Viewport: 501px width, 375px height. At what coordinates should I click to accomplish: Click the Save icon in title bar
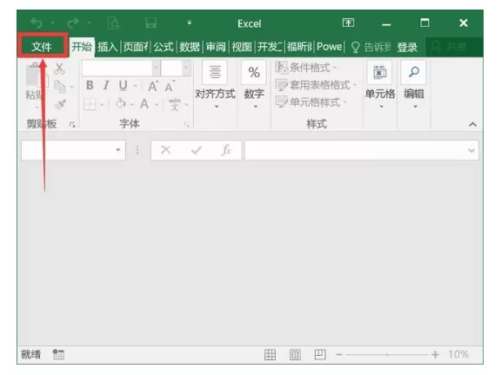click(x=150, y=23)
